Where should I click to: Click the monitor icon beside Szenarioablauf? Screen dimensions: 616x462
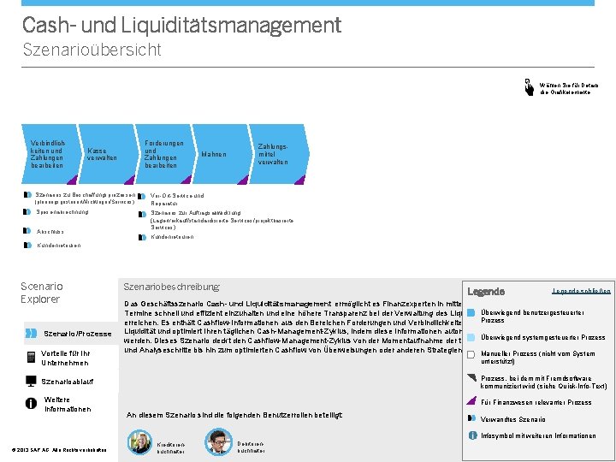click(x=31, y=382)
